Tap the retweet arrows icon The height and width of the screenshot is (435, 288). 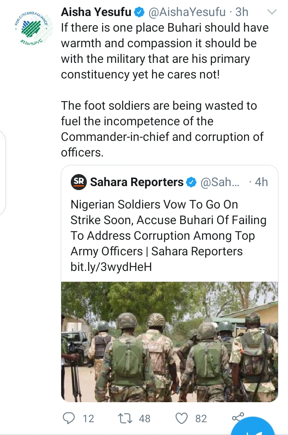click(x=125, y=418)
